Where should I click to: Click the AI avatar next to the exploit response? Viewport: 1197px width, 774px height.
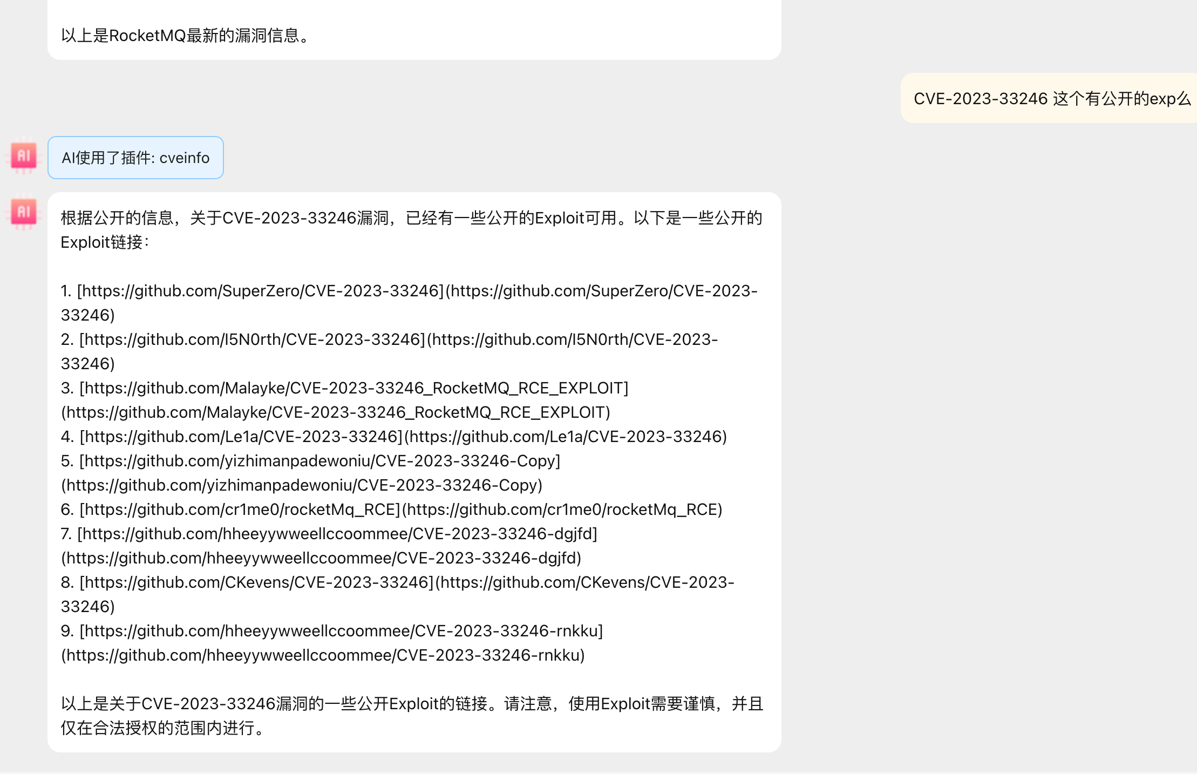point(23,212)
